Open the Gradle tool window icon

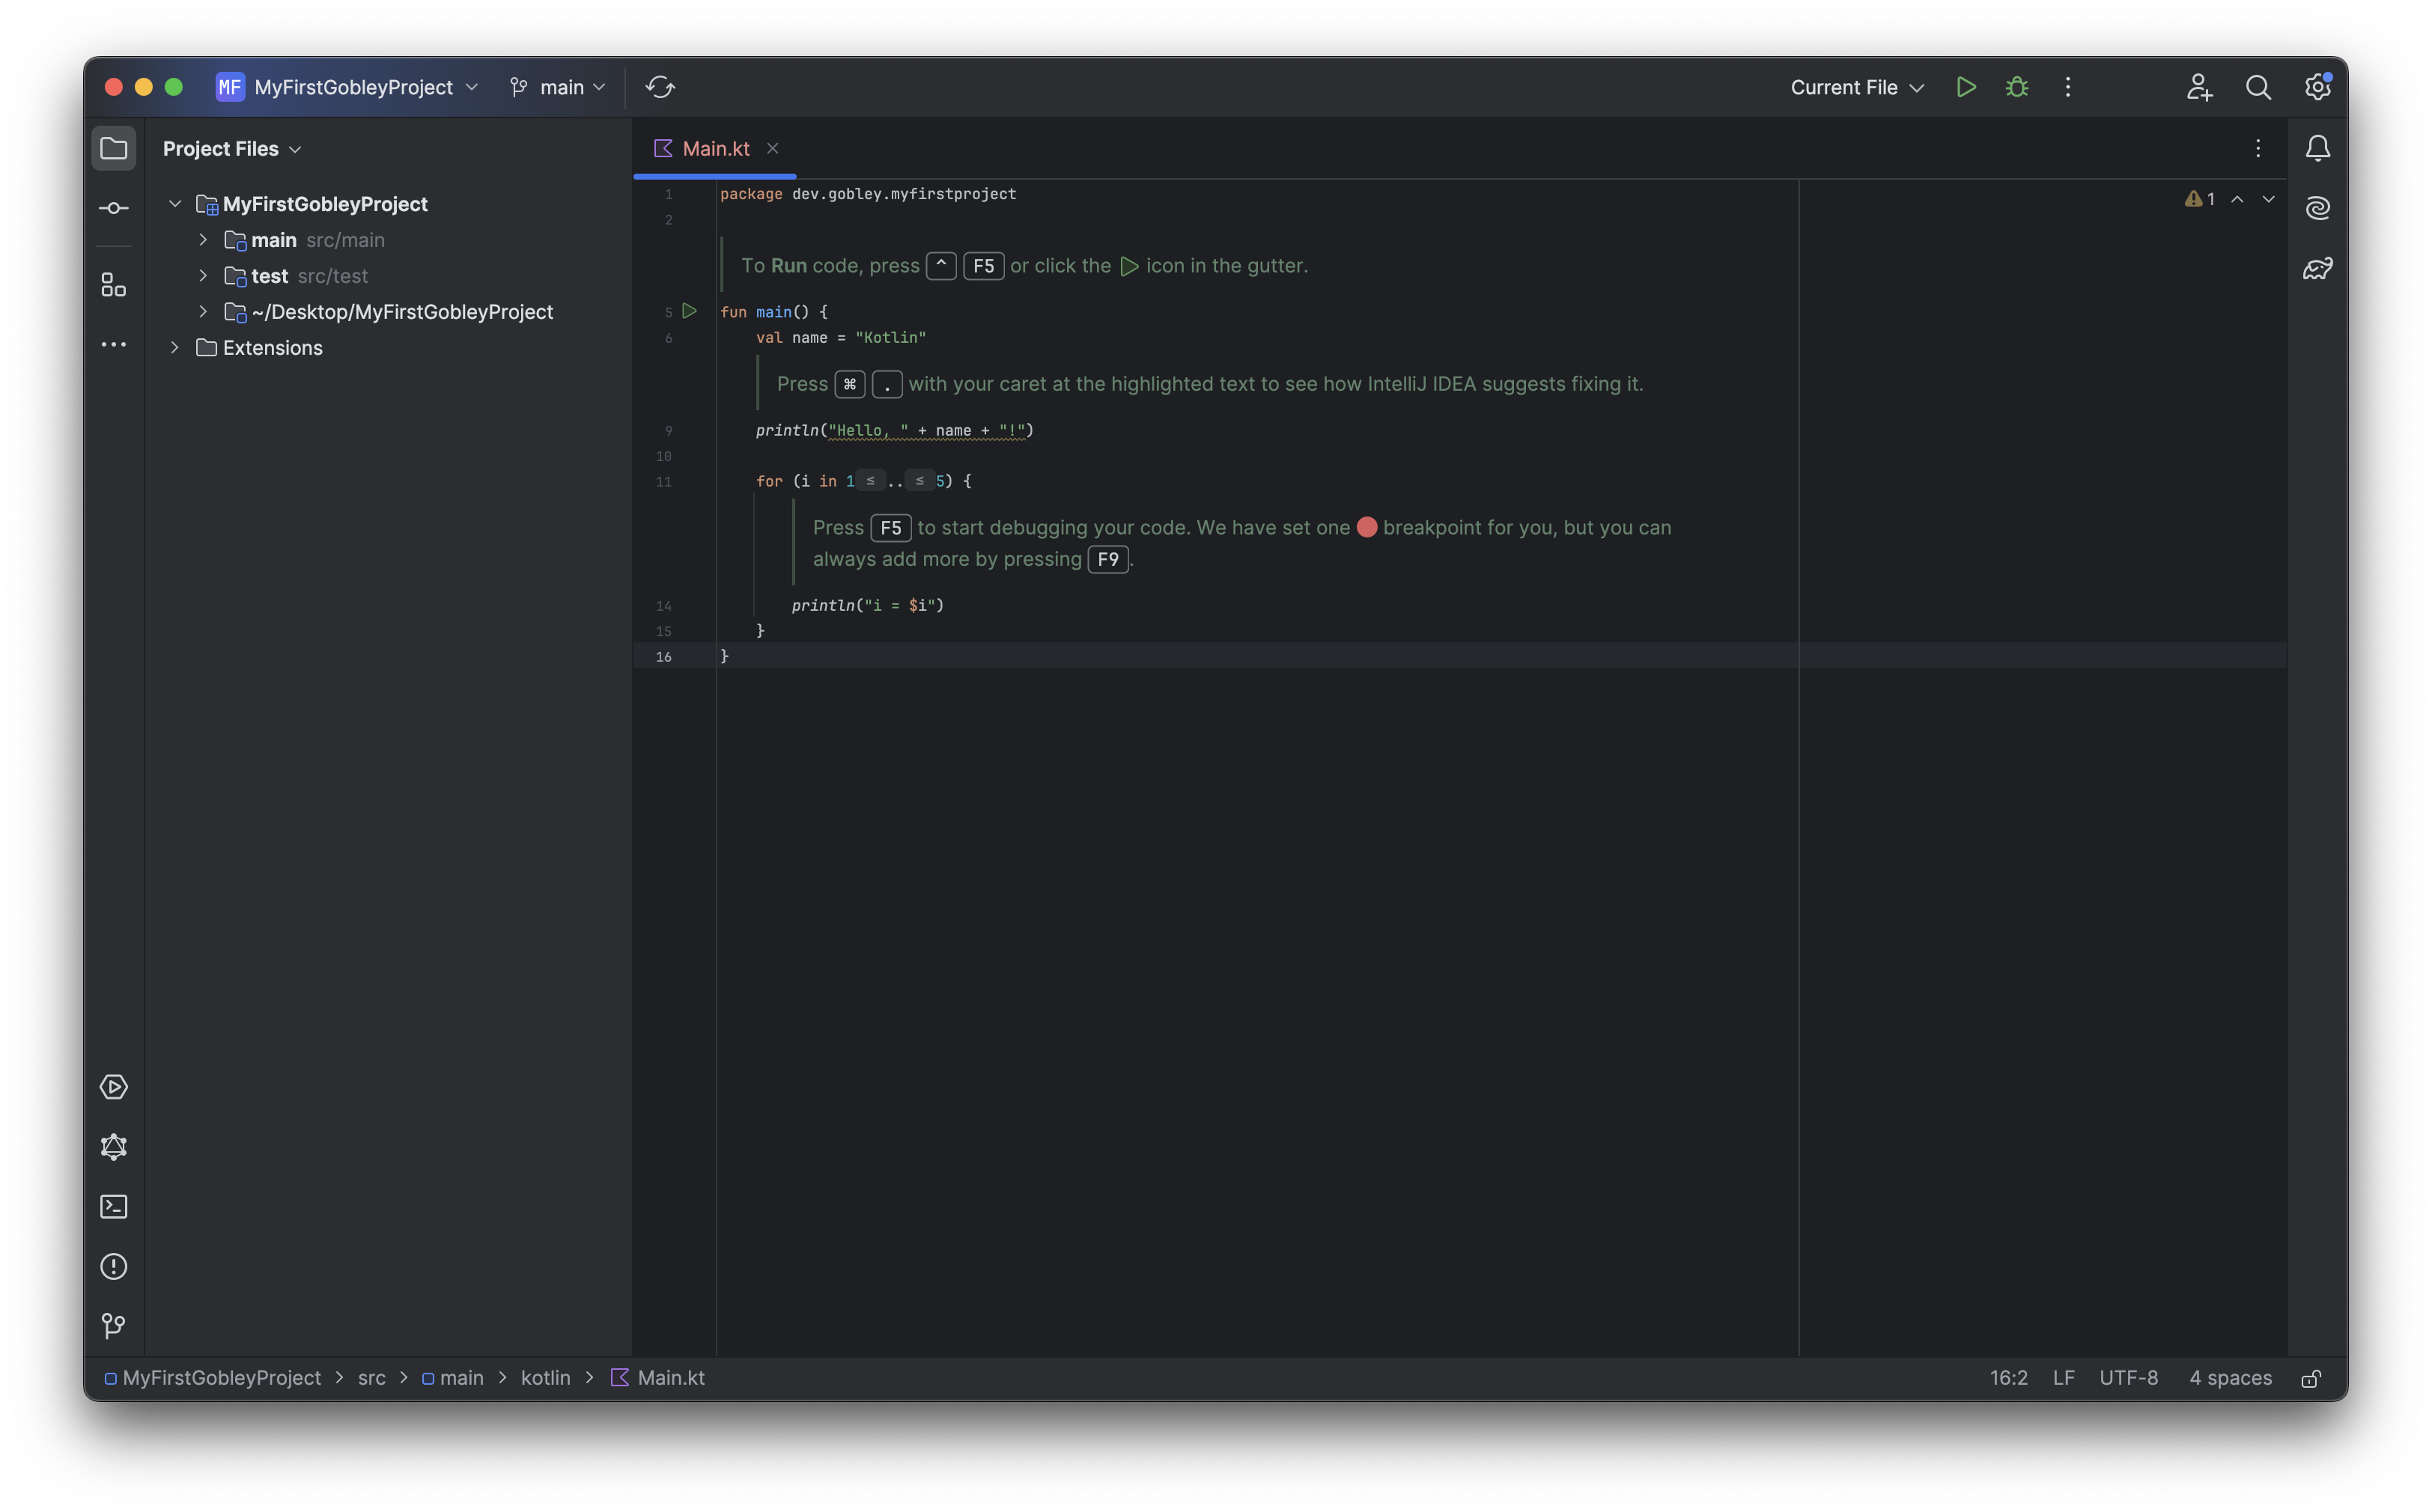pos(2318,268)
